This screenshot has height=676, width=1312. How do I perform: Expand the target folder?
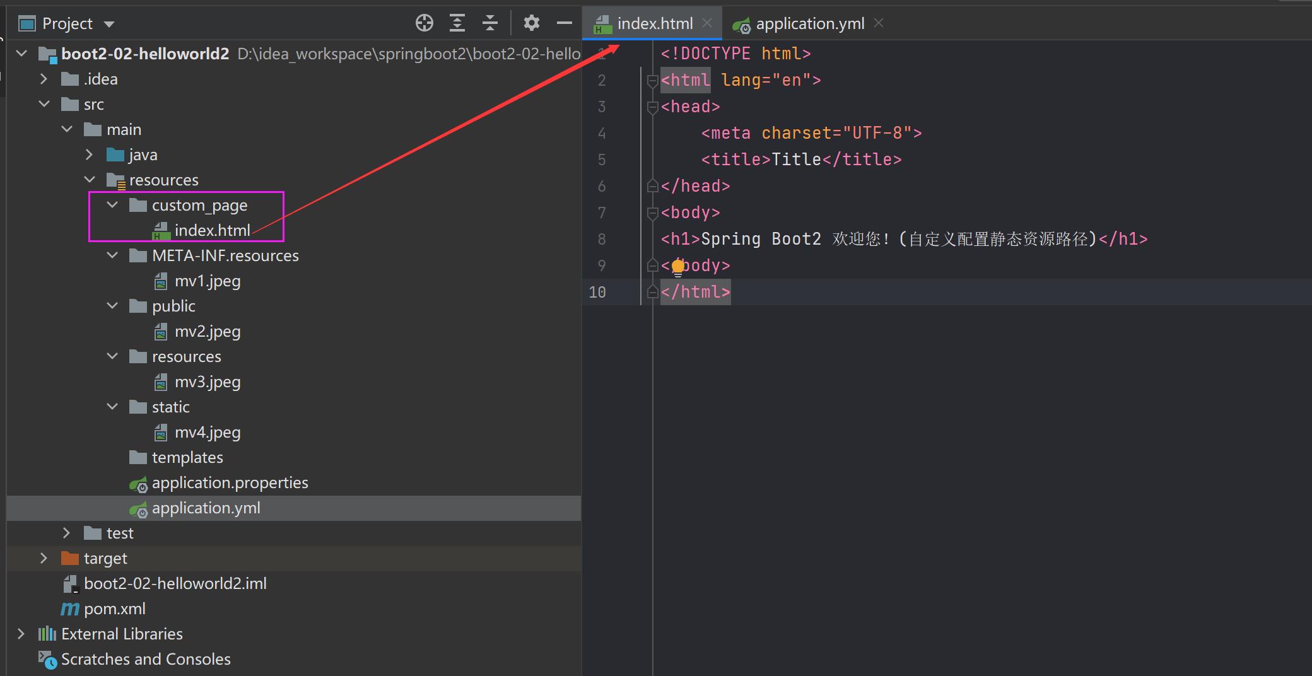point(44,558)
